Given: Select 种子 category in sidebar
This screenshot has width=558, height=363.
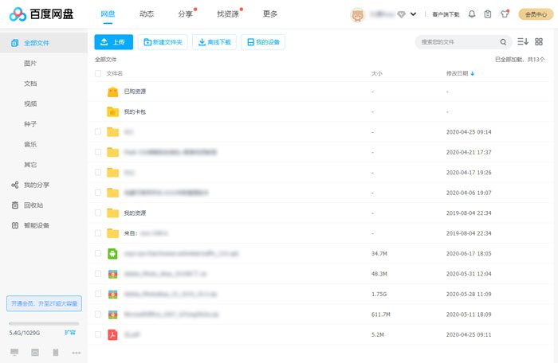Looking at the screenshot, I should (x=30, y=124).
